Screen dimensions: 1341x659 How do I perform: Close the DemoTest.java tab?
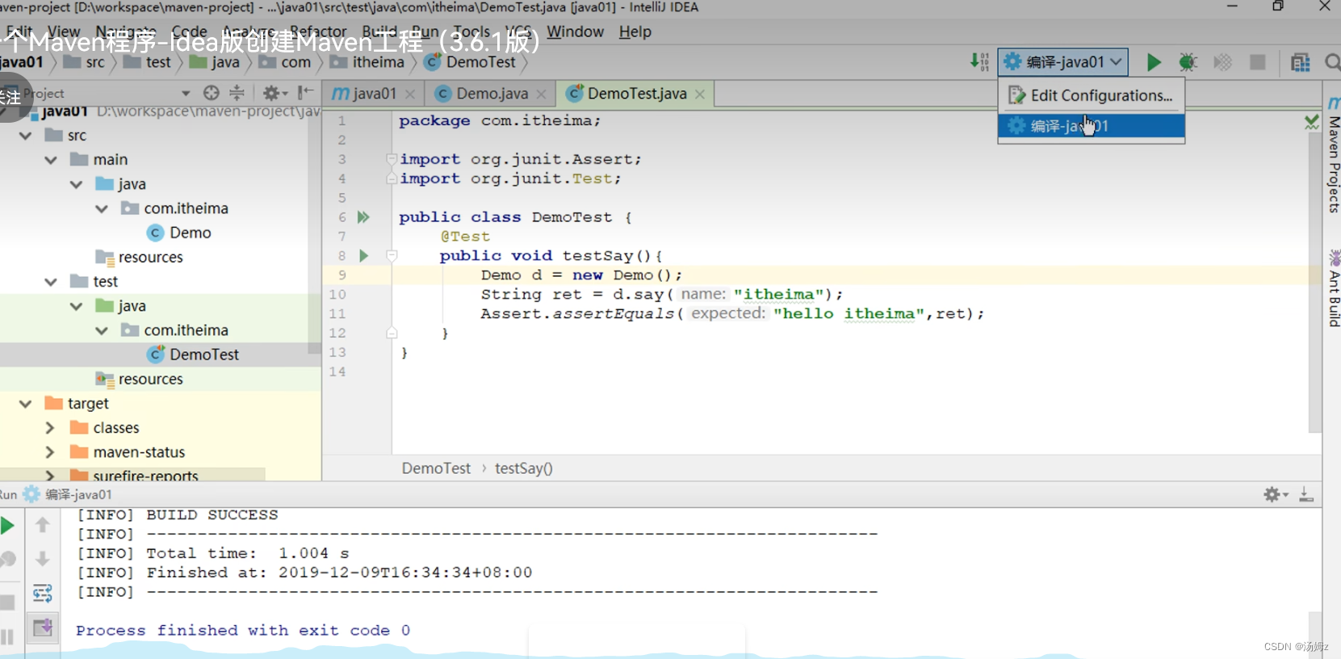(700, 94)
